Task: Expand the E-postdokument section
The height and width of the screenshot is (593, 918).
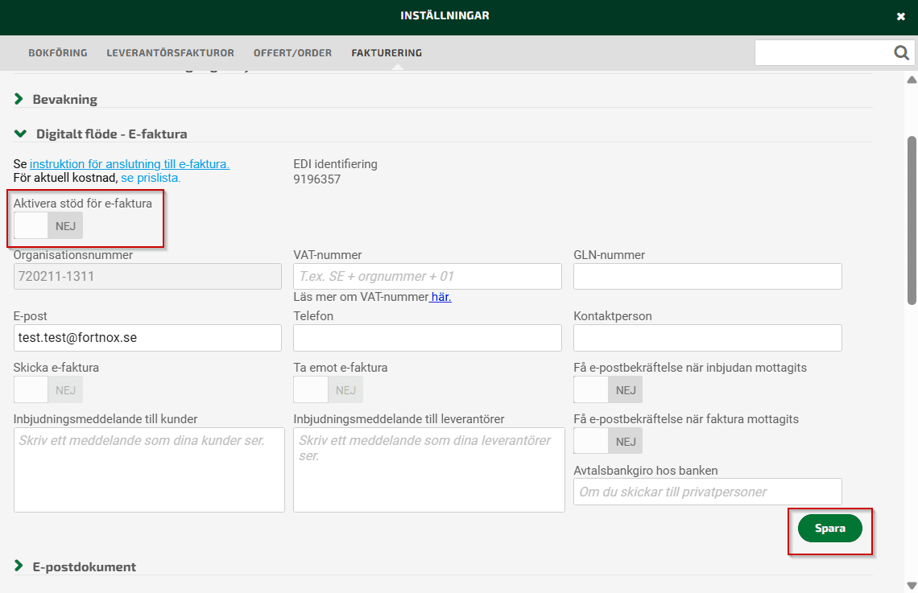Action: coord(84,566)
